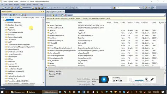
Task: Click the Details list horizontal scrollbar
Action: coord(104,68)
